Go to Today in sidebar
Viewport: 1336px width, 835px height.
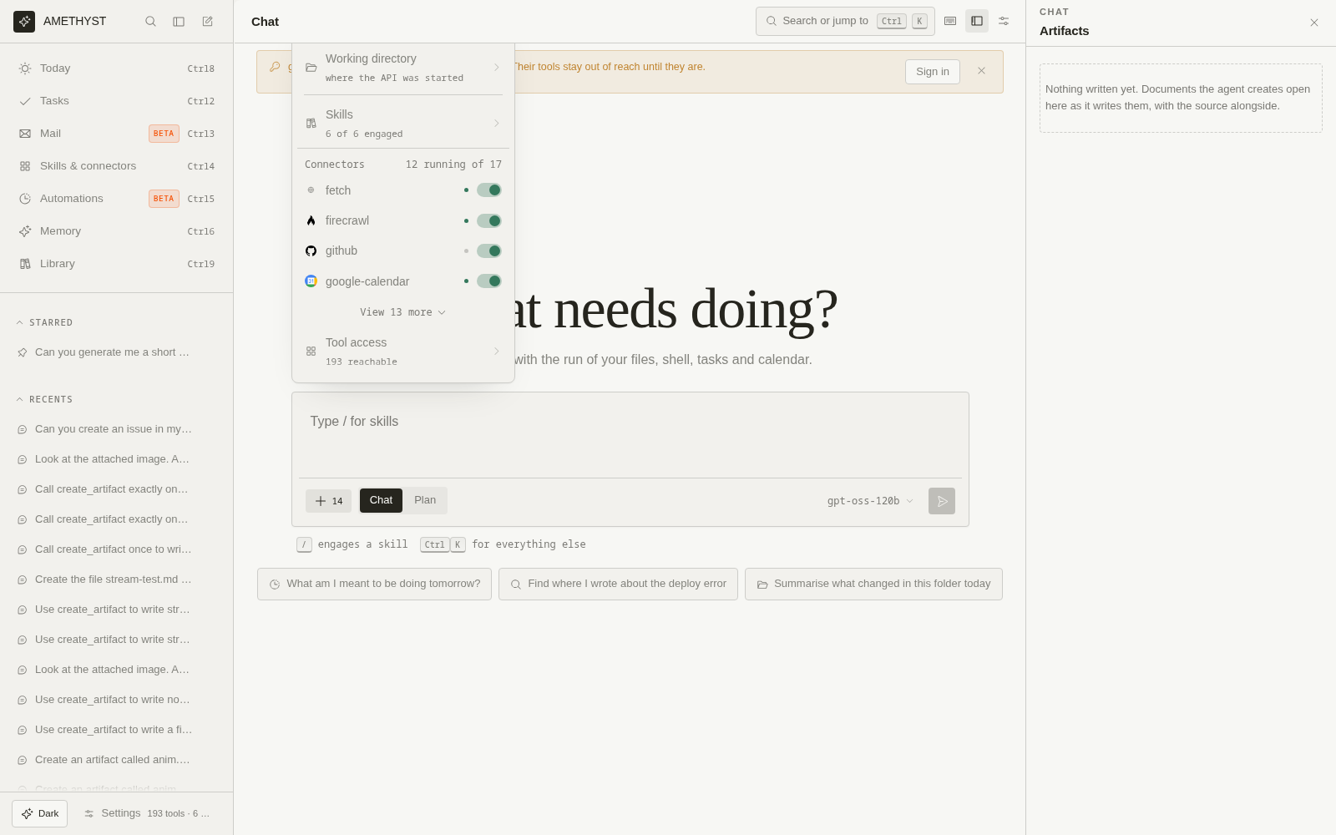coord(117,68)
